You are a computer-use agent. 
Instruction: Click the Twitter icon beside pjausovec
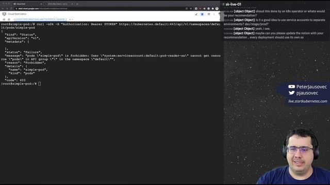[291, 92]
